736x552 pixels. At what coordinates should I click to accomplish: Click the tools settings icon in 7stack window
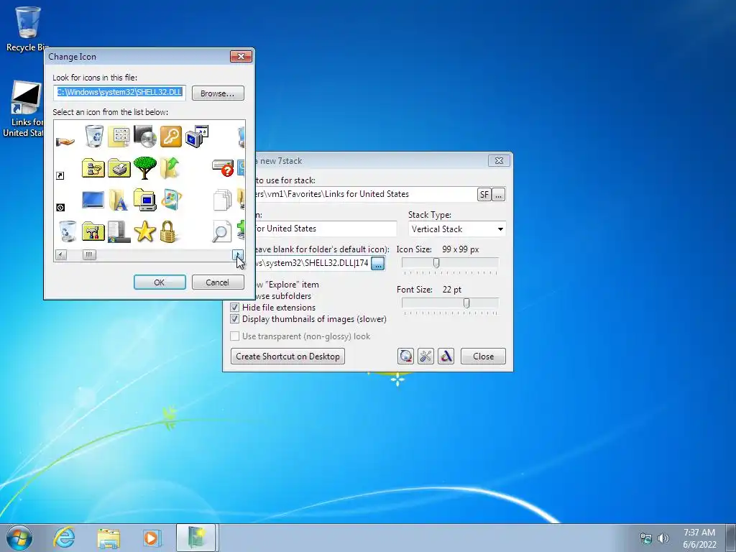pyautogui.click(x=425, y=356)
